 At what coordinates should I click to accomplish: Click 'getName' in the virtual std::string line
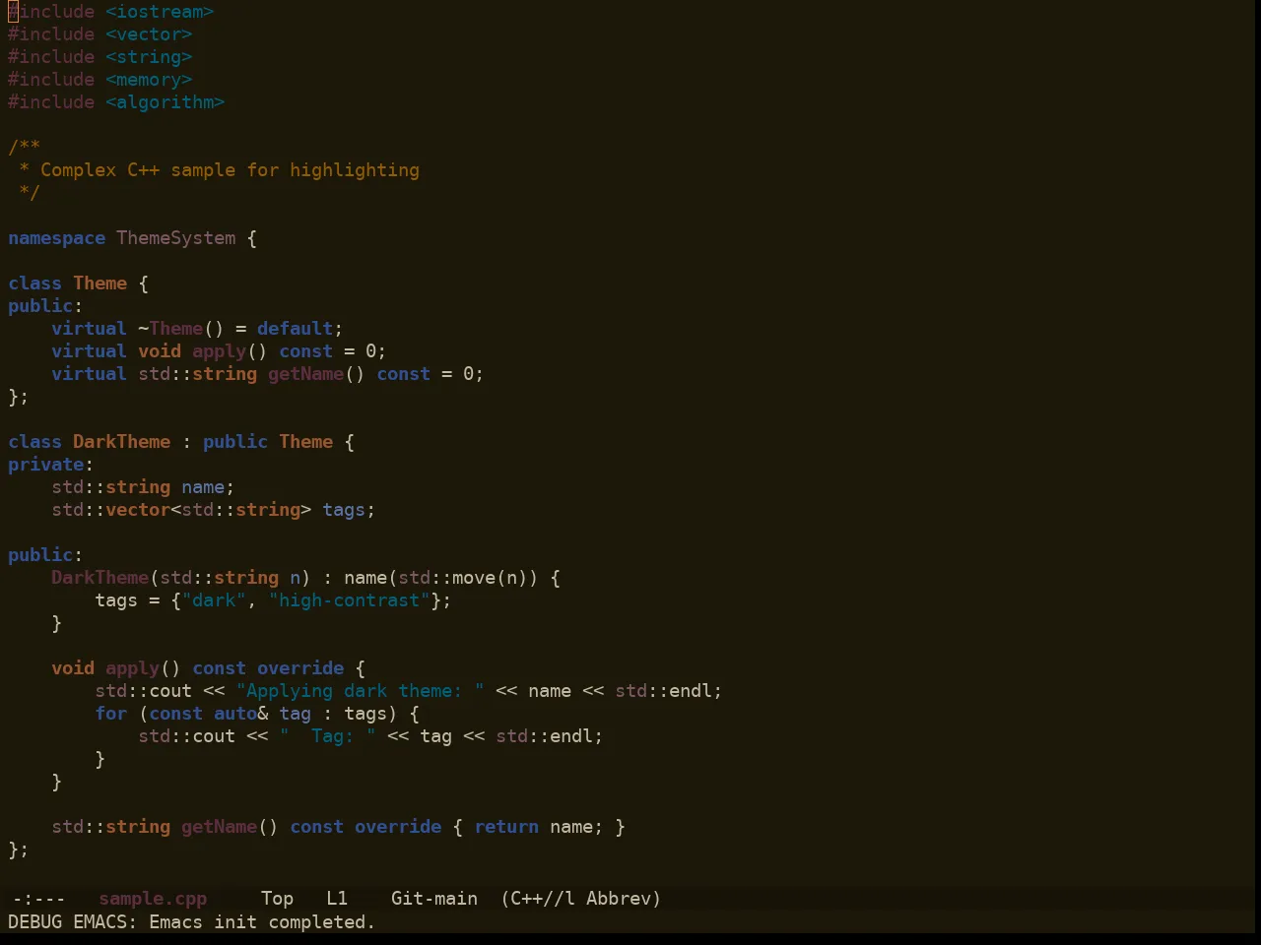pos(306,374)
